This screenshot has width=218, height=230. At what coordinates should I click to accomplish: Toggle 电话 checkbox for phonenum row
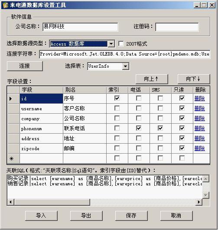click(139, 128)
